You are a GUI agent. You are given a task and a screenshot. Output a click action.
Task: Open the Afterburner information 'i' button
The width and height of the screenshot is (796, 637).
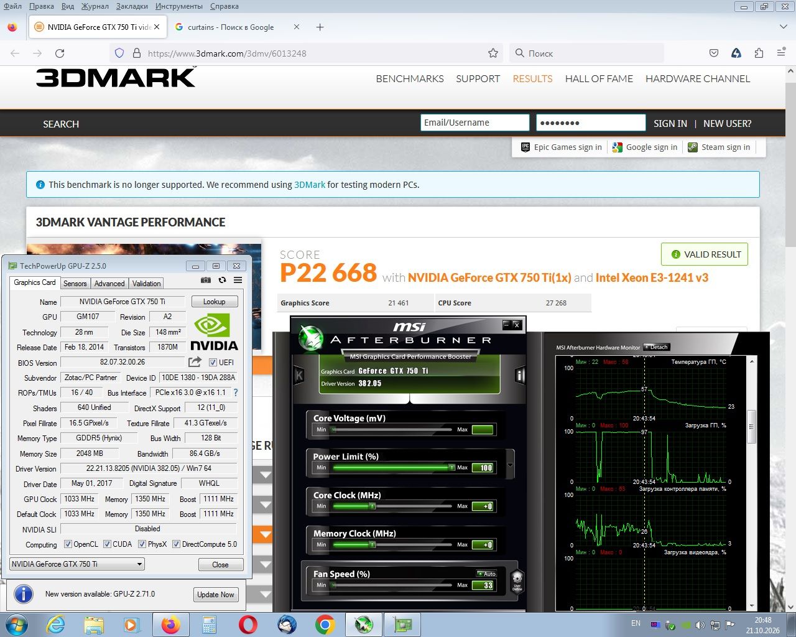(520, 375)
